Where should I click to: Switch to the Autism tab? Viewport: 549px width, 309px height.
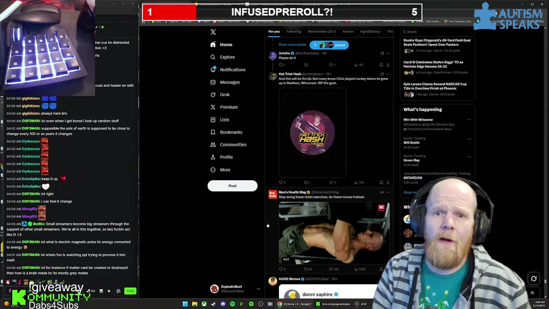click(x=348, y=31)
